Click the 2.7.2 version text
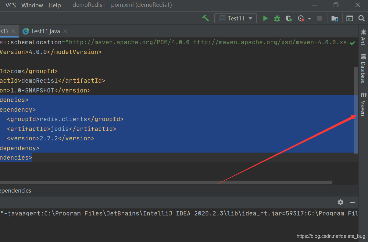 [x=49, y=139]
